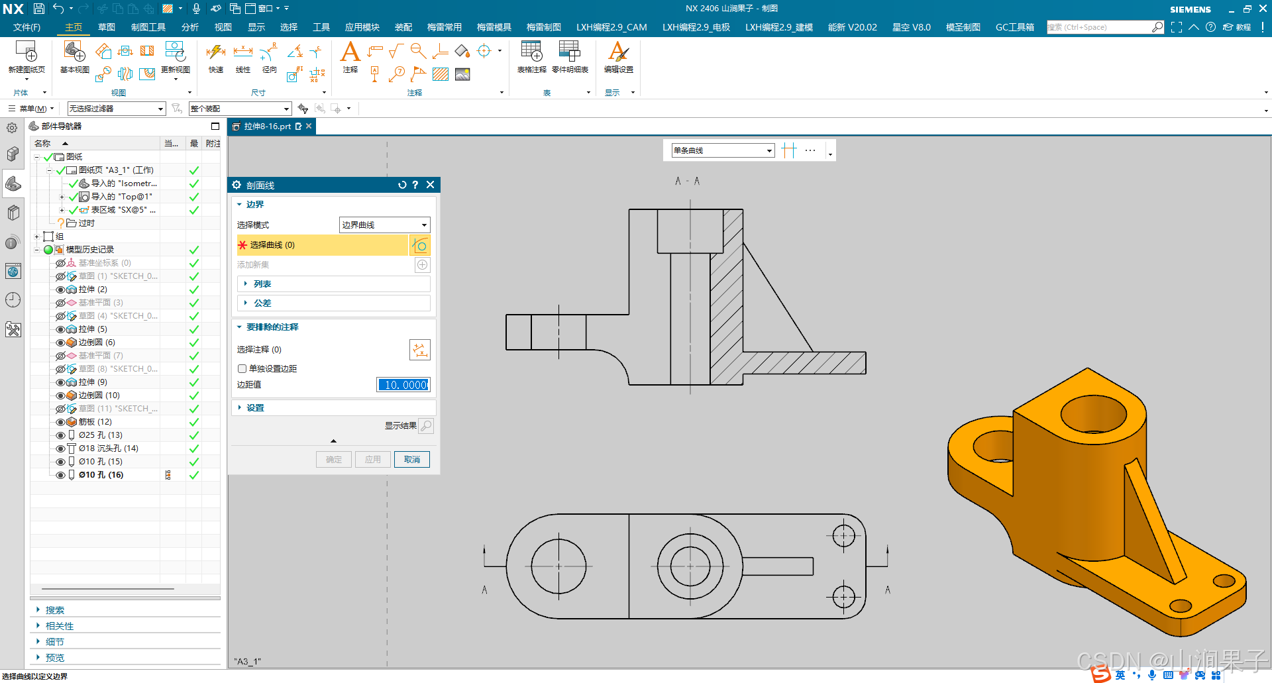The image size is (1272, 683).
Task: Click the angular dimension icon
Action: [x=295, y=51]
